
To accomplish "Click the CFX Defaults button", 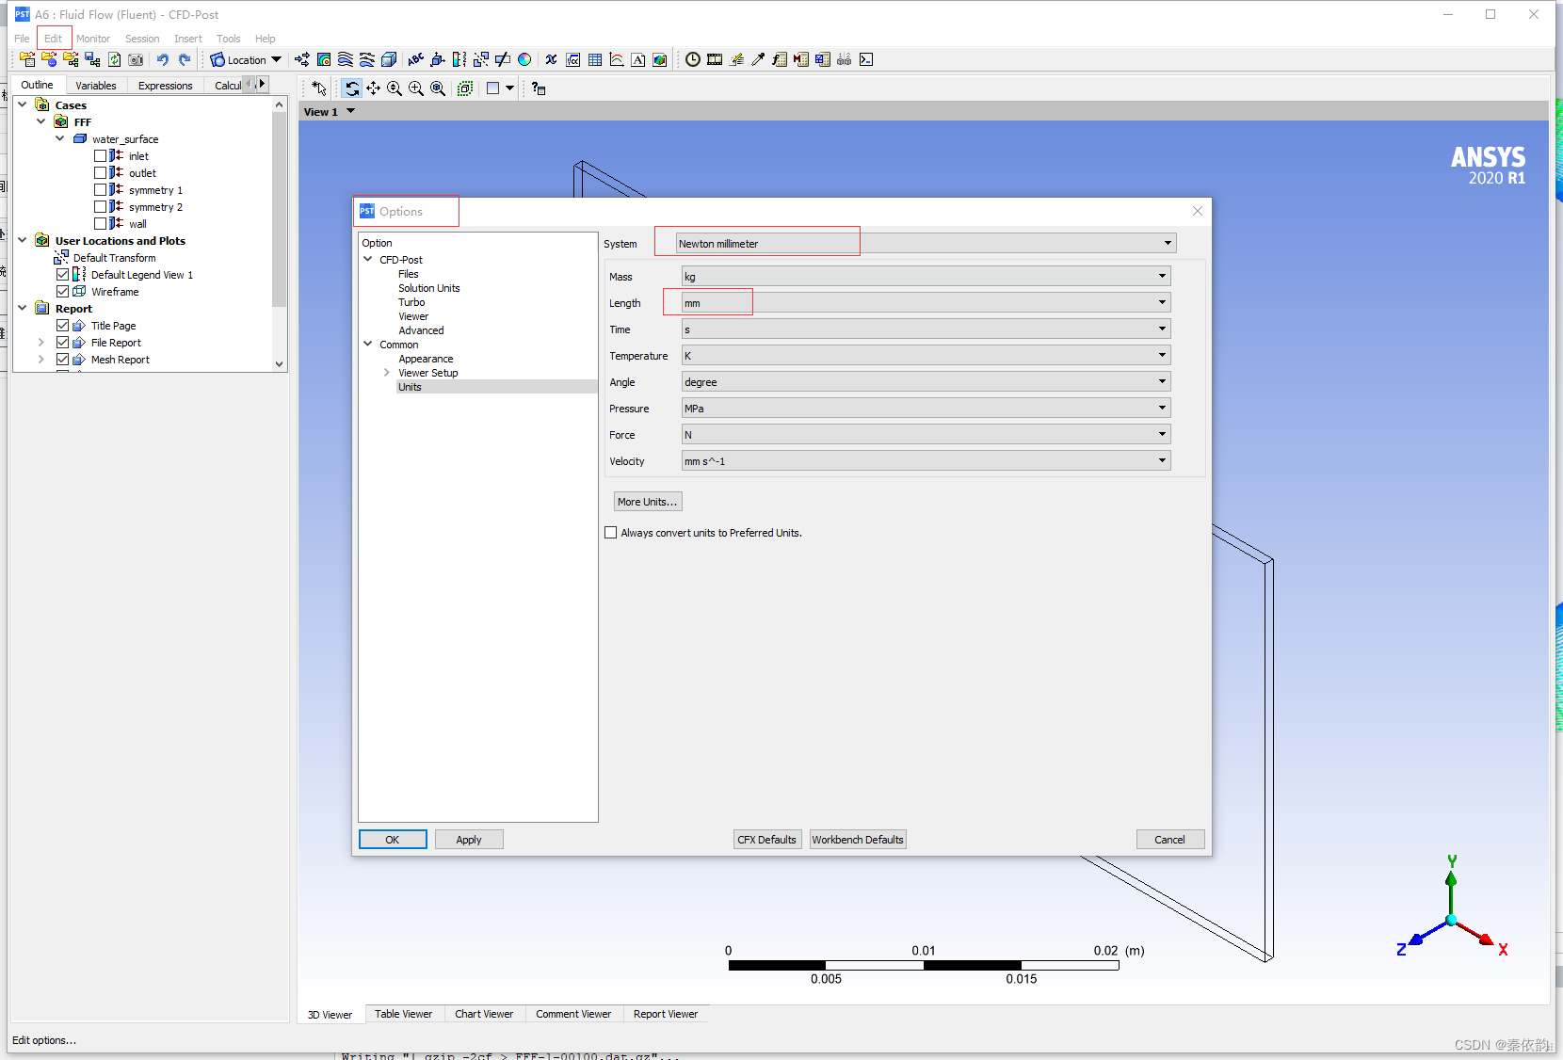I will click(766, 840).
